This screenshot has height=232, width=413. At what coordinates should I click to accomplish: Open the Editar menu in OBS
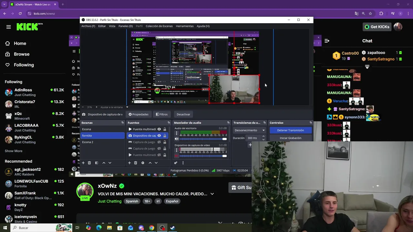click(102, 26)
